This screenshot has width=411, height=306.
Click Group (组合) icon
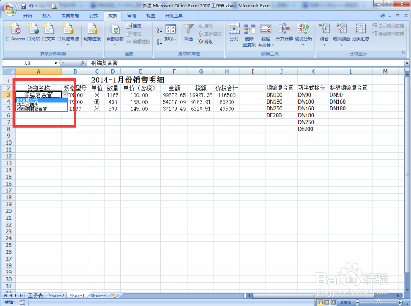click(x=324, y=29)
